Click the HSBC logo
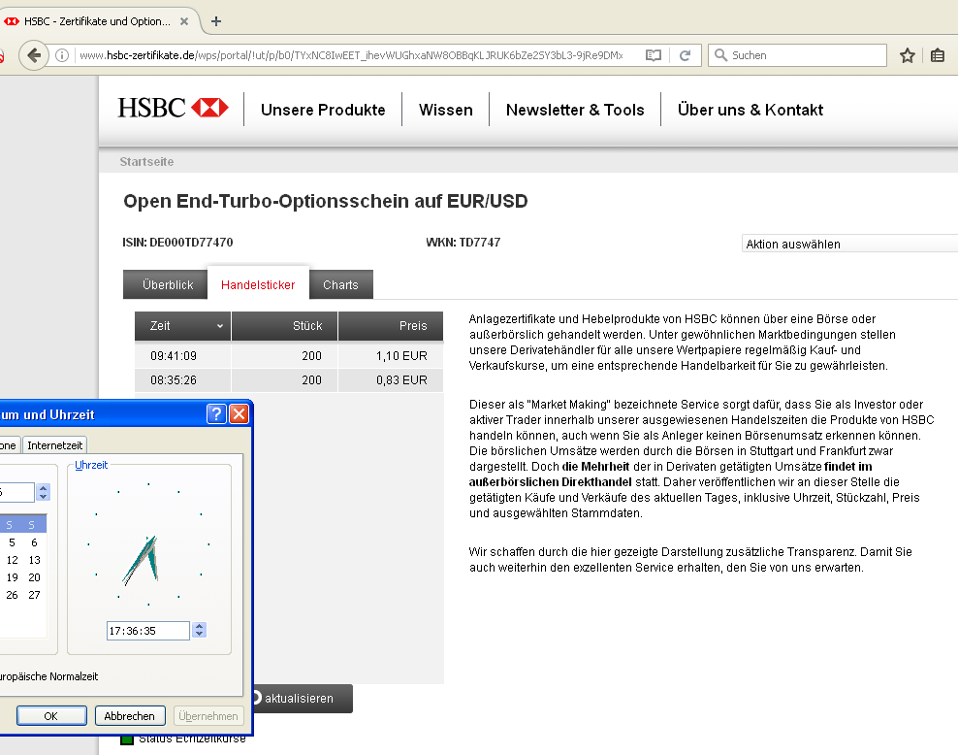The width and height of the screenshot is (958, 755). [173, 109]
